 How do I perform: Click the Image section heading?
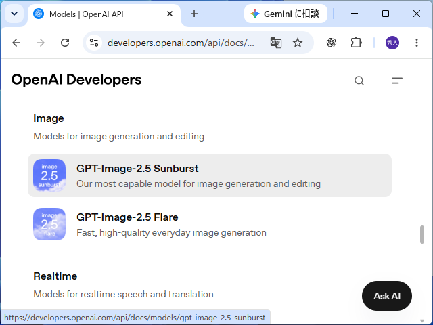click(x=49, y=118)
